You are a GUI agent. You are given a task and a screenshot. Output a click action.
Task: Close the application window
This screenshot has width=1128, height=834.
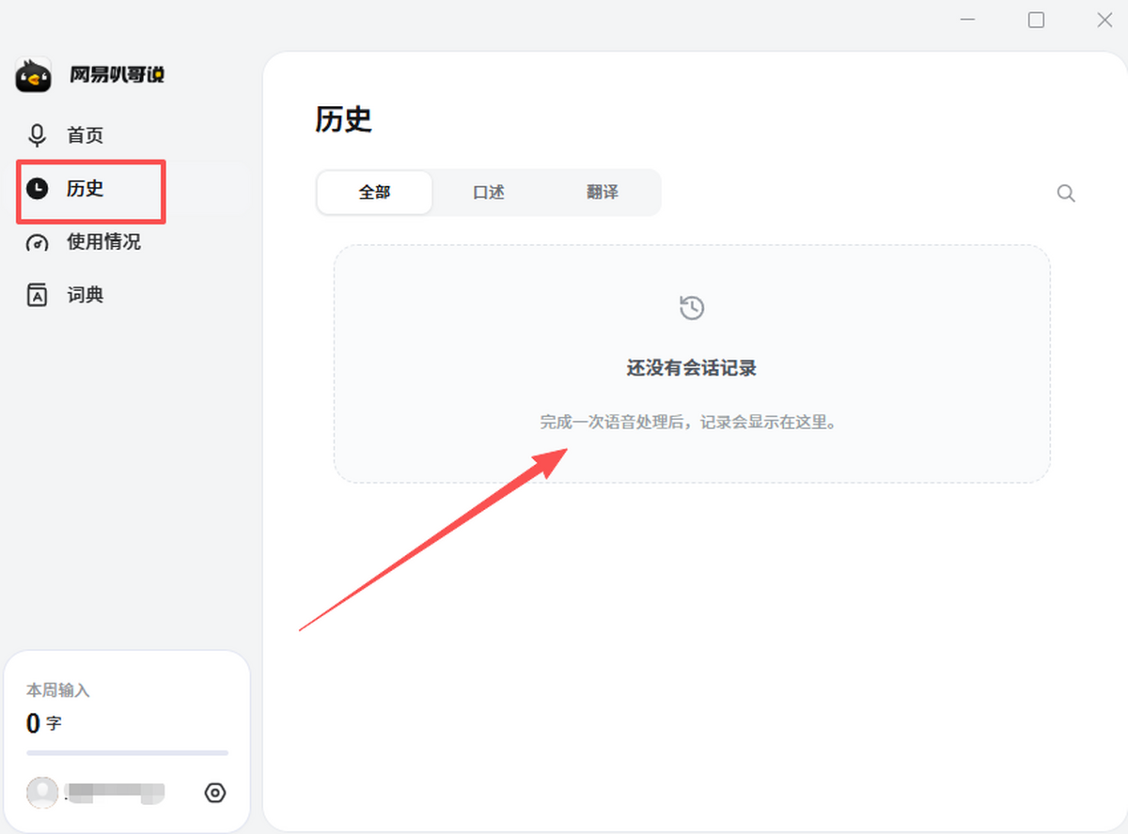pyautogui.click(x=1104, y=20)
